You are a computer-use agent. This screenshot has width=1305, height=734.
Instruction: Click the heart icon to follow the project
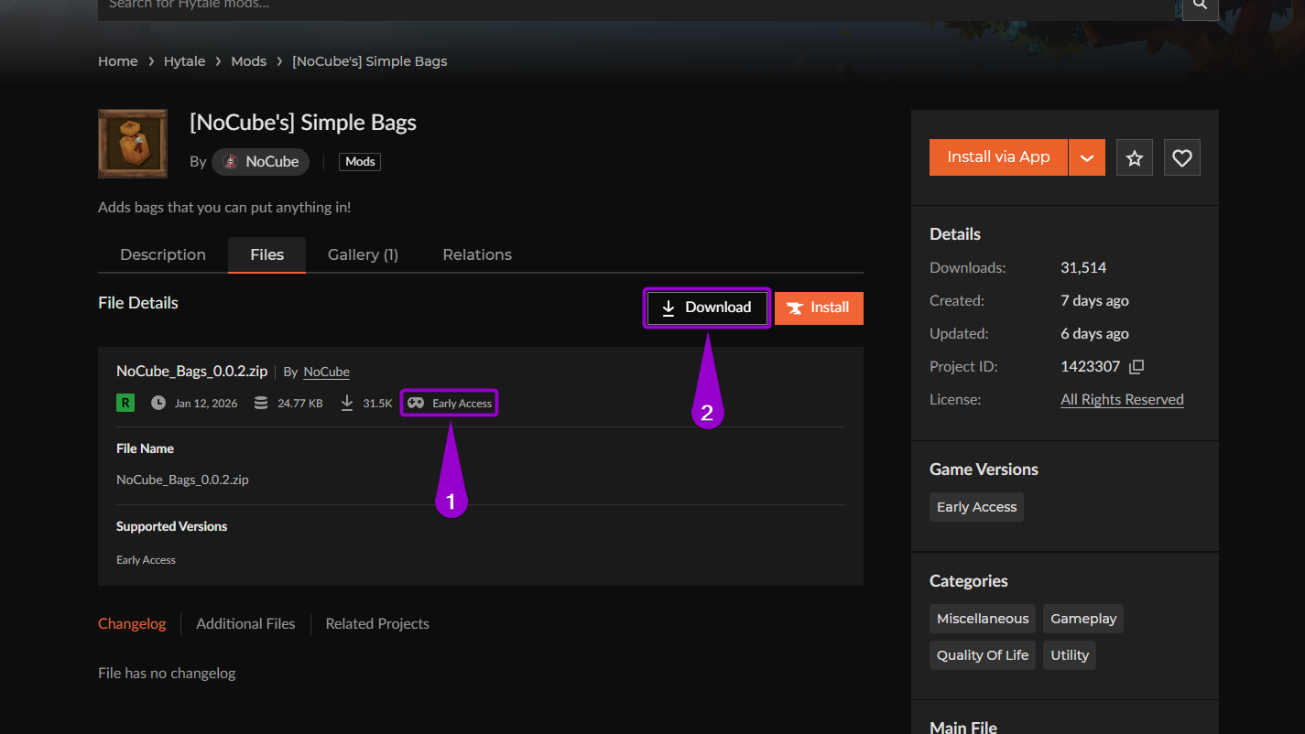(x=1181, y=157)
